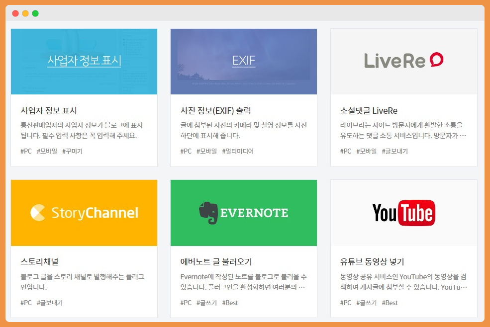Click the #꾸미기 tag
490x327 pixels.
[72, 151]
